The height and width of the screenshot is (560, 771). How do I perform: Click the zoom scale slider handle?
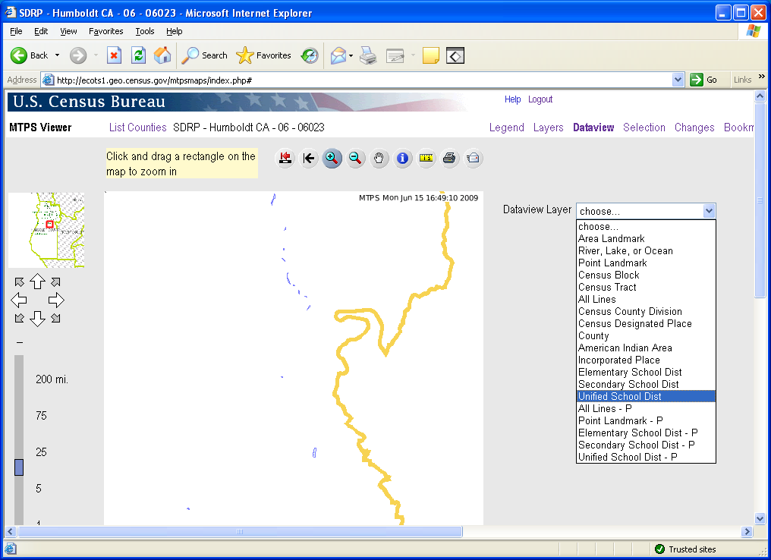19,467
